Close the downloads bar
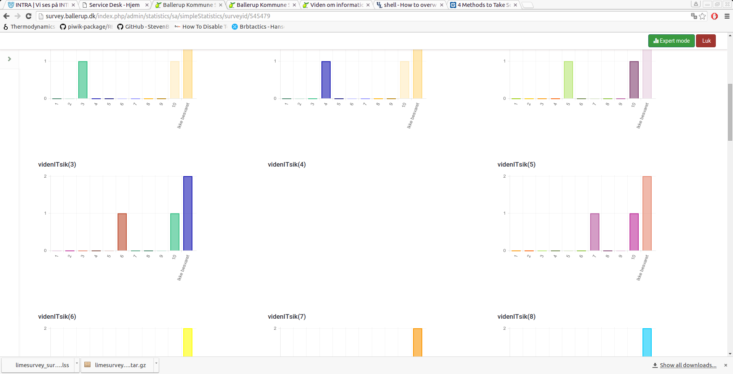The width and height of the screenshot is (733, 374). coord(726,365)
